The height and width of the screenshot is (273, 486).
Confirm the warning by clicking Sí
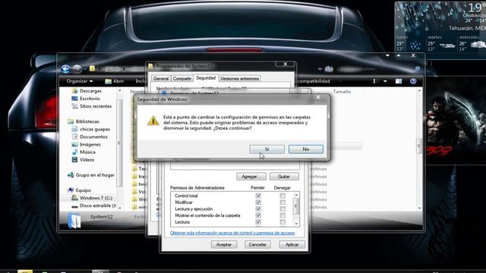tap(267, 149)
